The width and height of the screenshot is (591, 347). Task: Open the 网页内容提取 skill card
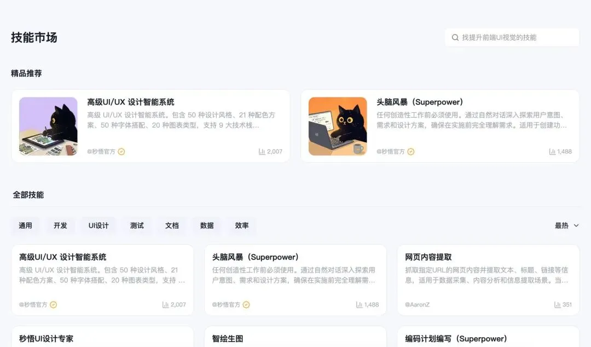tap(488, 280)
